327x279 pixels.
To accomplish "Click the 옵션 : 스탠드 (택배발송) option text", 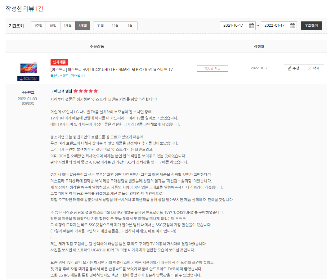I will (x=67, y=76).
